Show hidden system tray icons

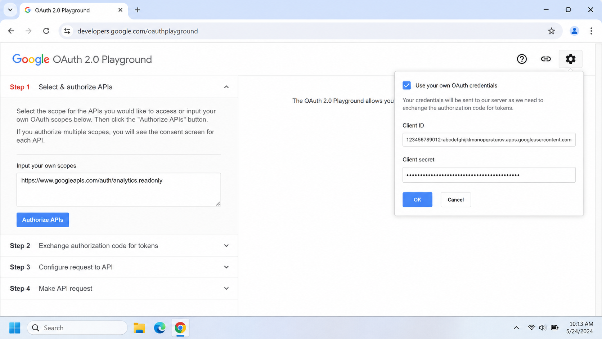click(x=516, y=328)
